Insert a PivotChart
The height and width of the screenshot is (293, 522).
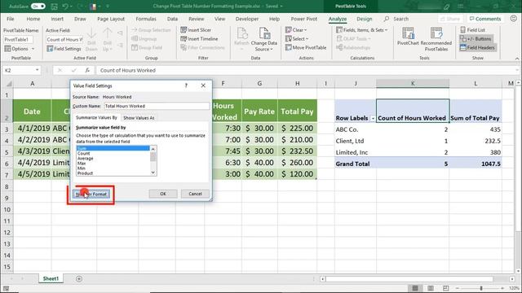[x=408, y=36]
